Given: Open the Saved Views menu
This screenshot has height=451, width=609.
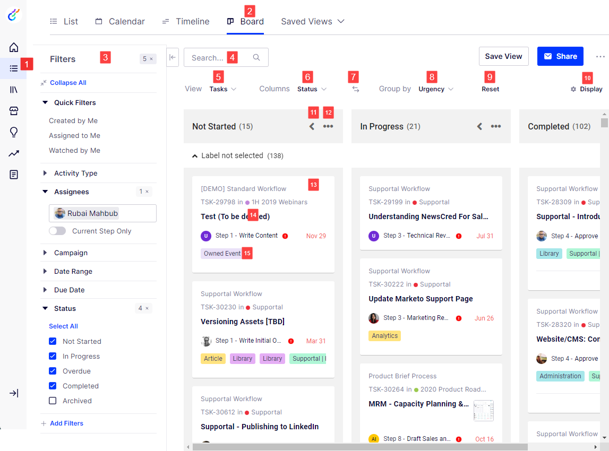Looking at the screenshot, I should 313,21.
